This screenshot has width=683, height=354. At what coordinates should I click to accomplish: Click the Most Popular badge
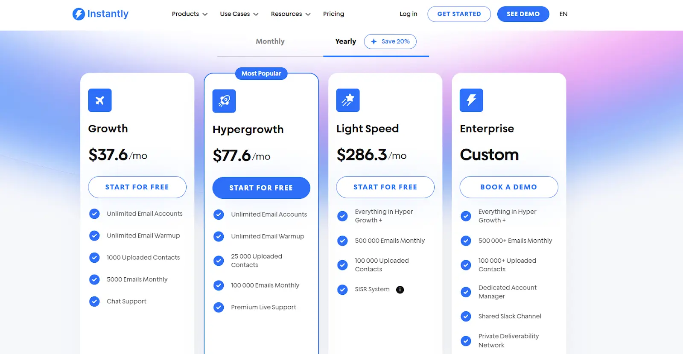261,73
